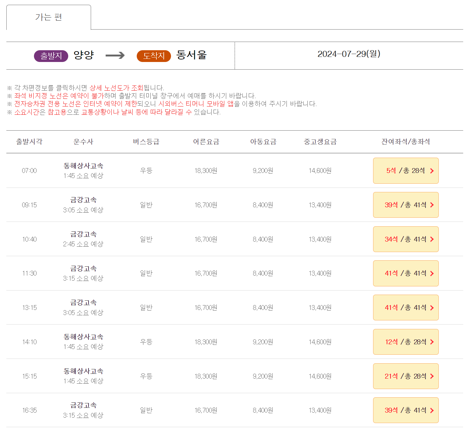
Task: Click the 상세 노선도가 조회 notice text
Action: click(x=116, y=88)
